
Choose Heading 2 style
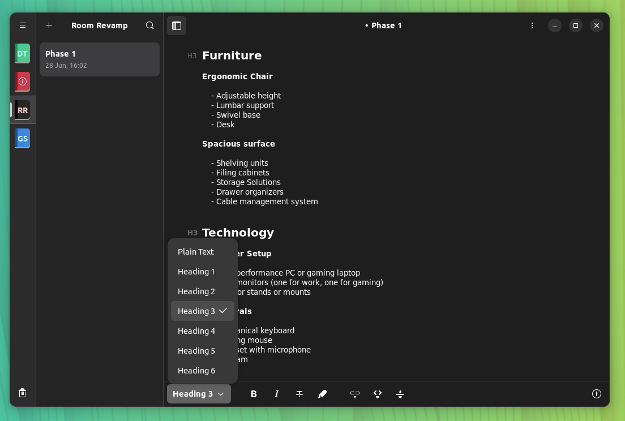pyautogui.click(x=203, y=291)
